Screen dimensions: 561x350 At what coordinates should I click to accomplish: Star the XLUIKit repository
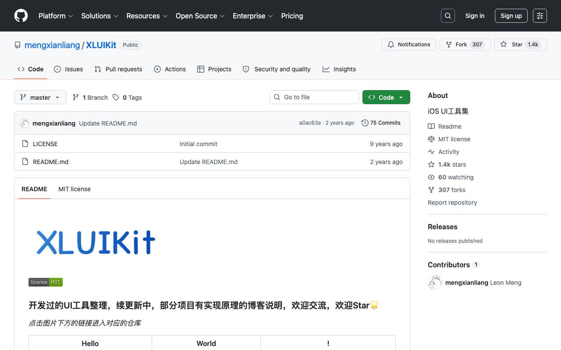521,45
